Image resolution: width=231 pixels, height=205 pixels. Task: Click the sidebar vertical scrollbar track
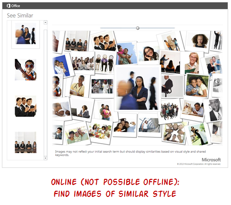pyautogui.click(x=45, y=90)
